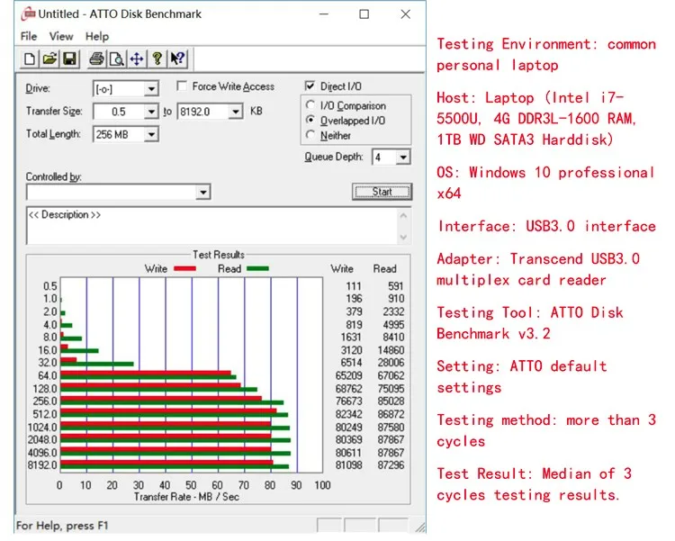Screen dimensions: 675x541
Task: Click the red Write legend swatch
Action: click(184, 268)
